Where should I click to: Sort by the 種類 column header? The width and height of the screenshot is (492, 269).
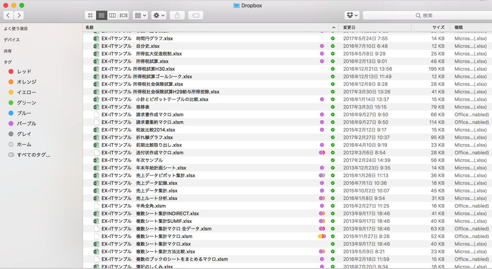point(459,28)
